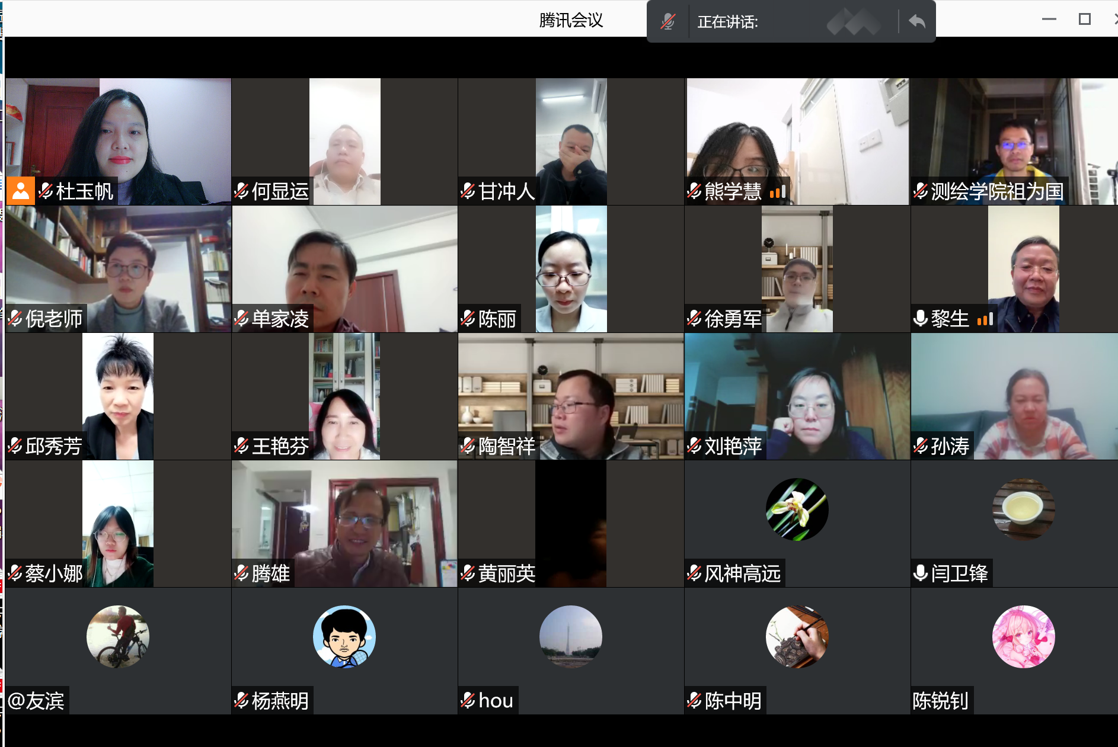Viewport: 1118px width, 747px height.
Task: Click the muted microphone icon in speaking bar
Action: (667, 22)
